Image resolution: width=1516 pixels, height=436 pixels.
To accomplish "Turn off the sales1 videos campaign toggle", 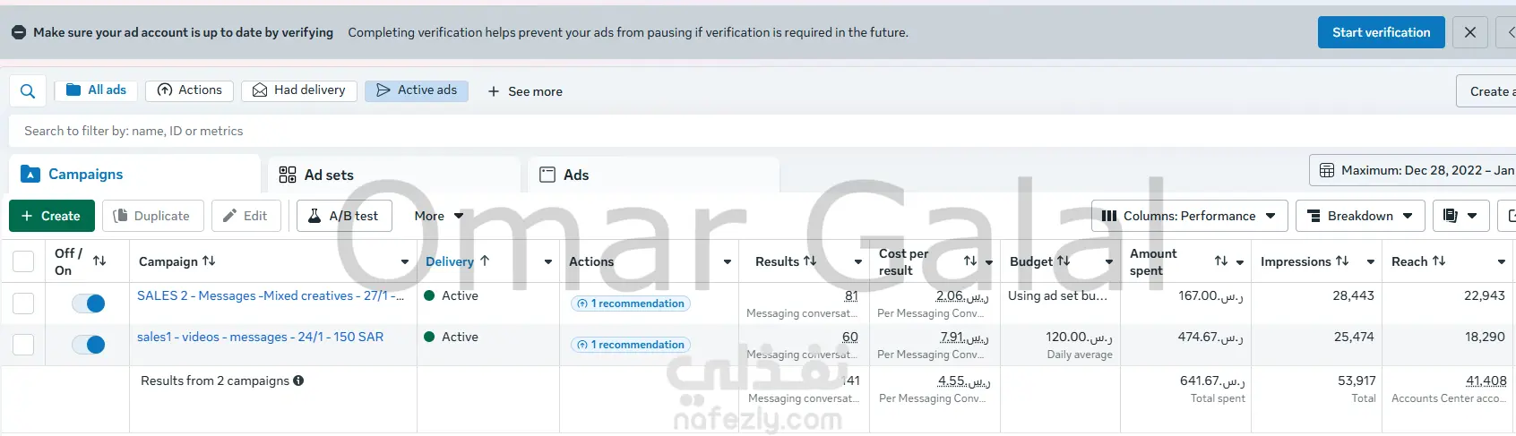I will [89, 345].
